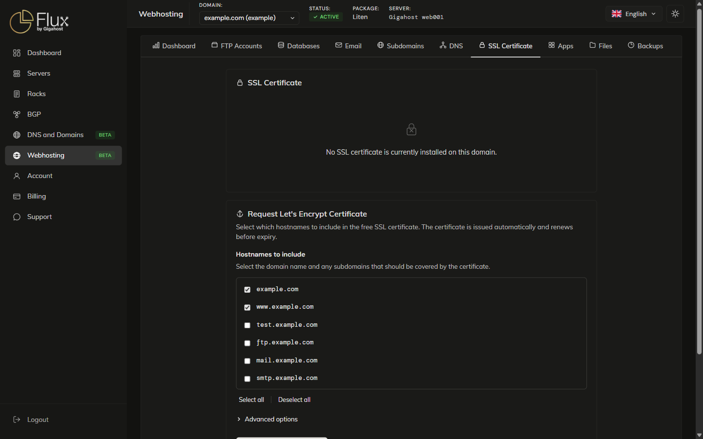Click the FTP Accounts tab icon
The height and width of the screenshot is (439, 703).
pos(214,45)
